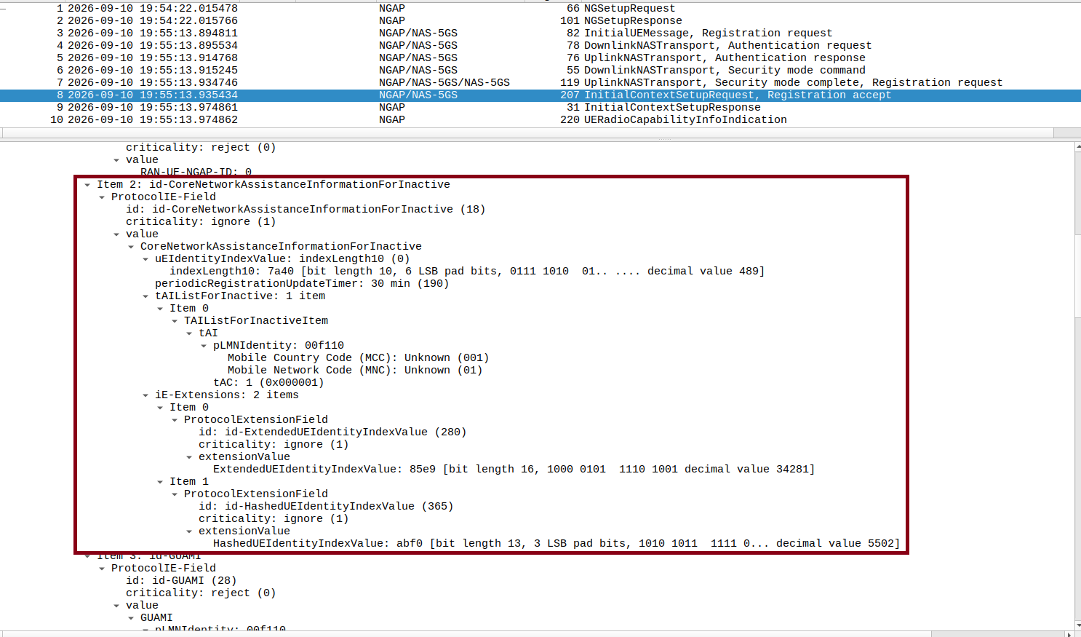Click the packet list horizontal scrollbar

coord(528,133)
